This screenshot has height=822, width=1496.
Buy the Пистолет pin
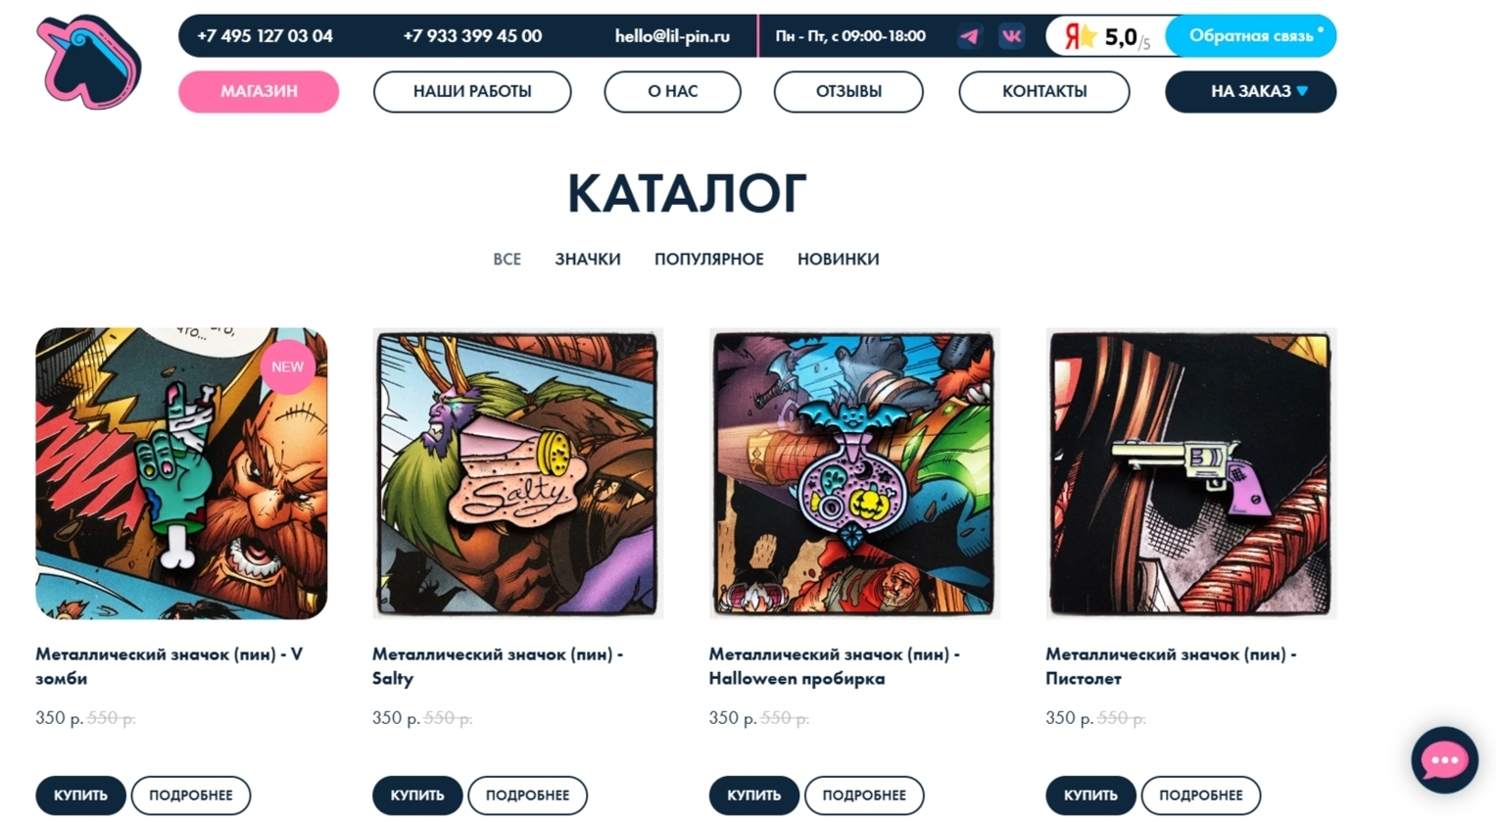[1090, 795]
